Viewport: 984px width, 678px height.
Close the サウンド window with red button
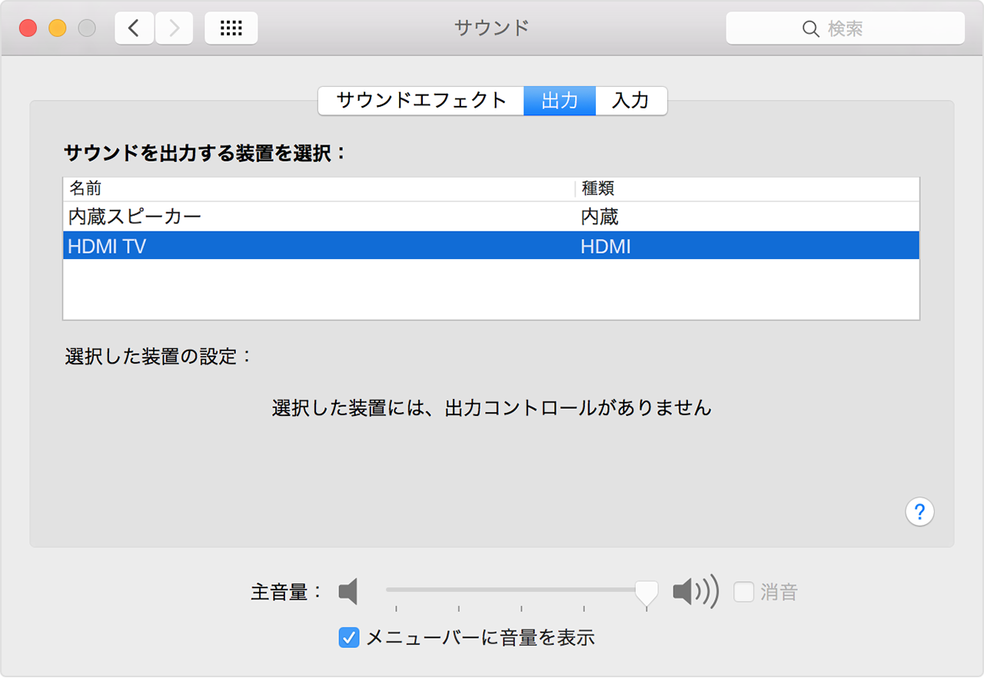tap(28, 28)
